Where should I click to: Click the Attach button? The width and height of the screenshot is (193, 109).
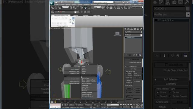point(129,80)
